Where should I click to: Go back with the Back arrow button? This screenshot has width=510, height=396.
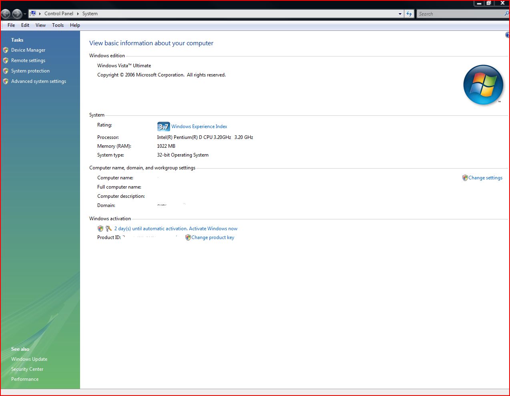(6, 14)
